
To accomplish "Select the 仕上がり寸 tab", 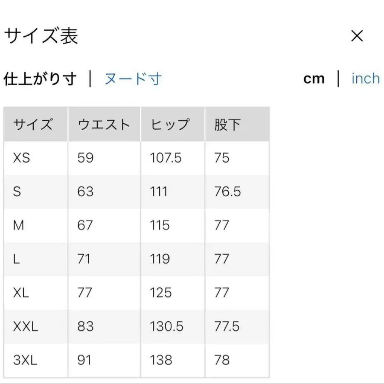I will [x=41, y=79].
